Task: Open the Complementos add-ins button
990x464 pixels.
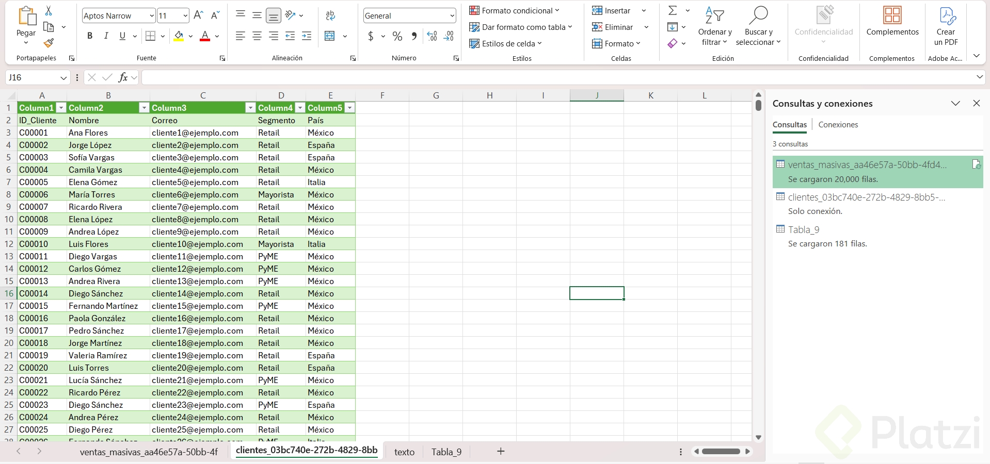Action: 892,22
